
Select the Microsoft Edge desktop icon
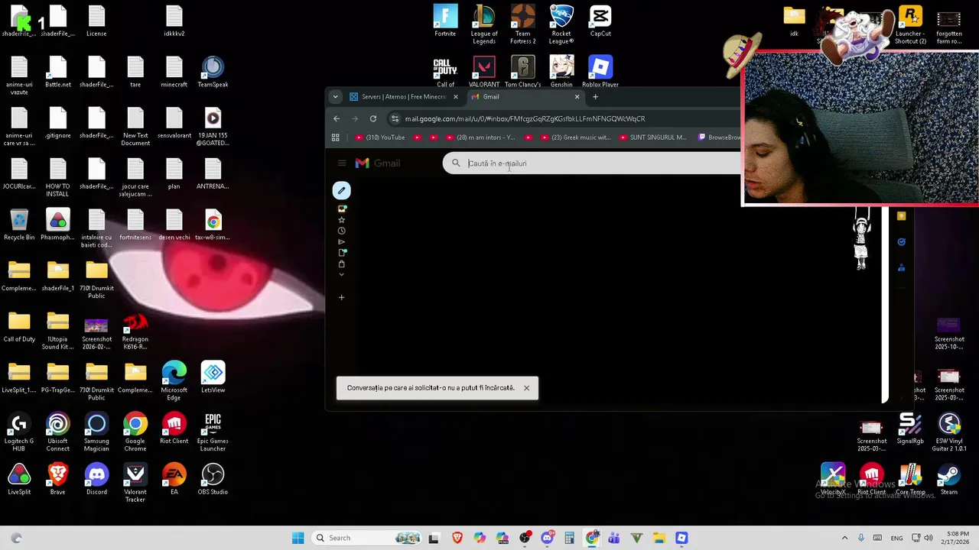tap(174, 380)
